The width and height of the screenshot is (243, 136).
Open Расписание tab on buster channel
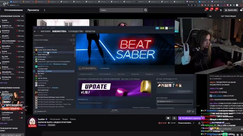tap(55, 119)
